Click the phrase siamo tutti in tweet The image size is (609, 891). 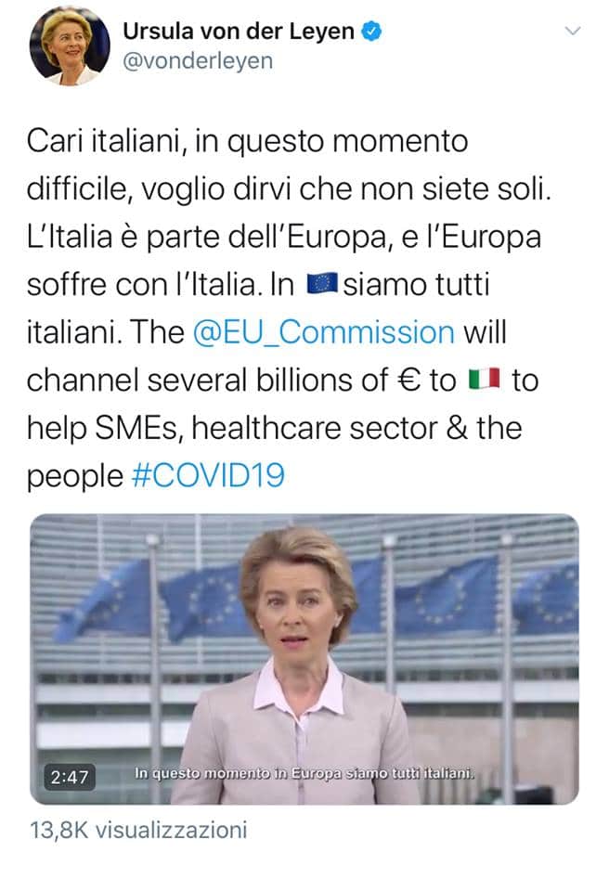tap(416, 284)
